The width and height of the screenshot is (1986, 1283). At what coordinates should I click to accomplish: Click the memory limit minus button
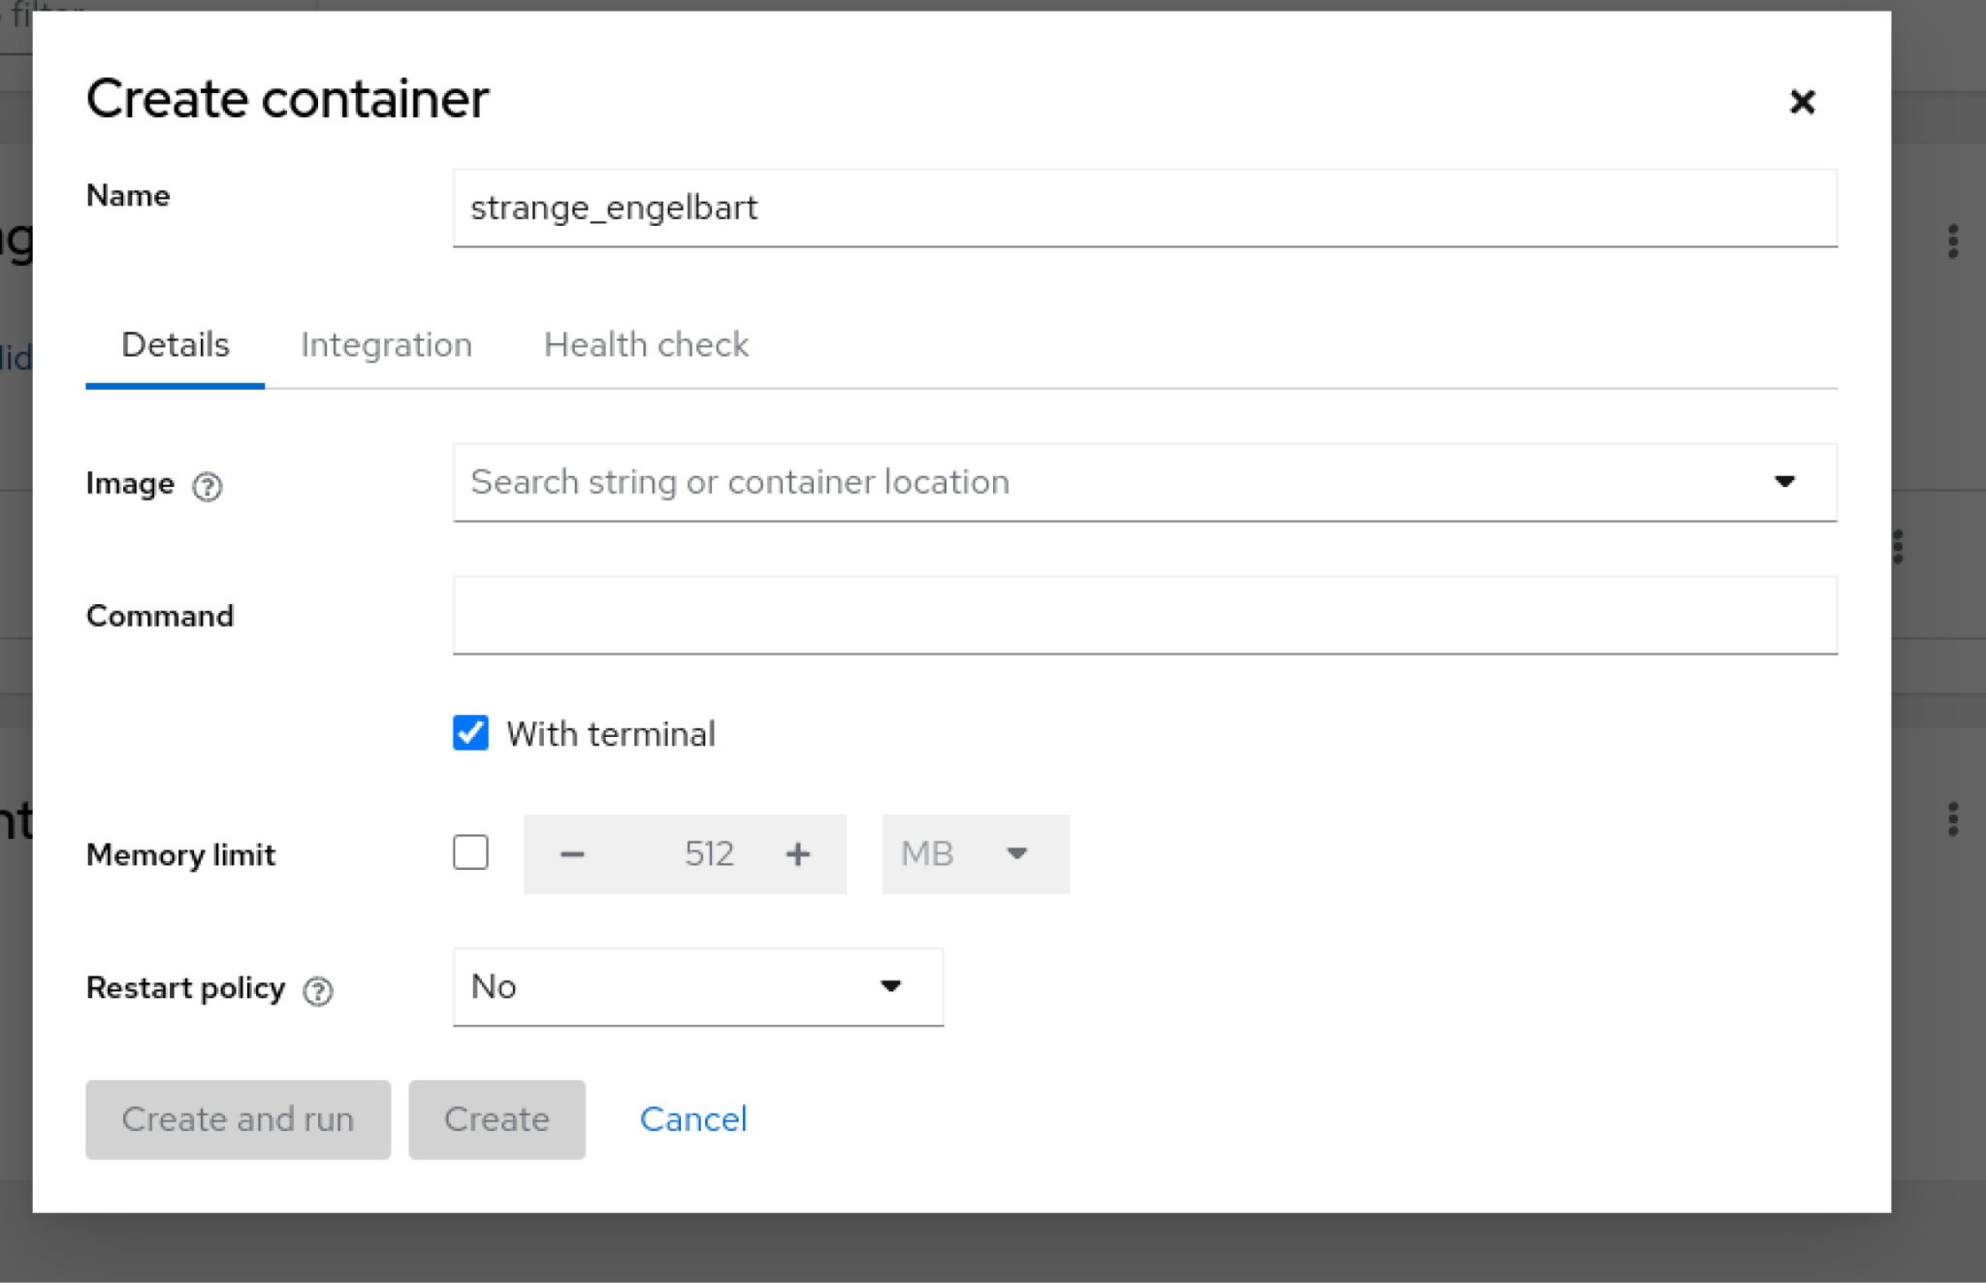572,854
